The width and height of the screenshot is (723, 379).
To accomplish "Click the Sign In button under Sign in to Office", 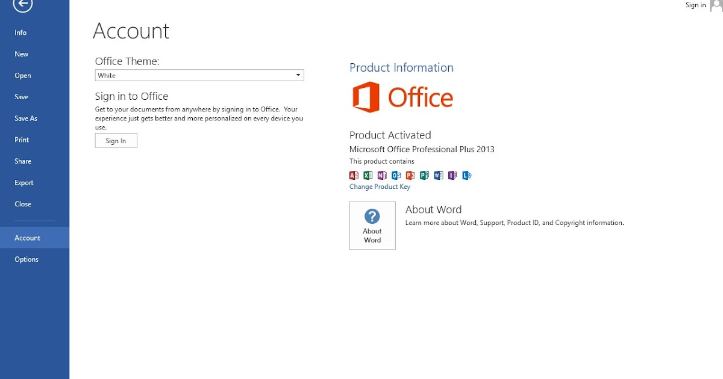I will [x=116, y=141].
